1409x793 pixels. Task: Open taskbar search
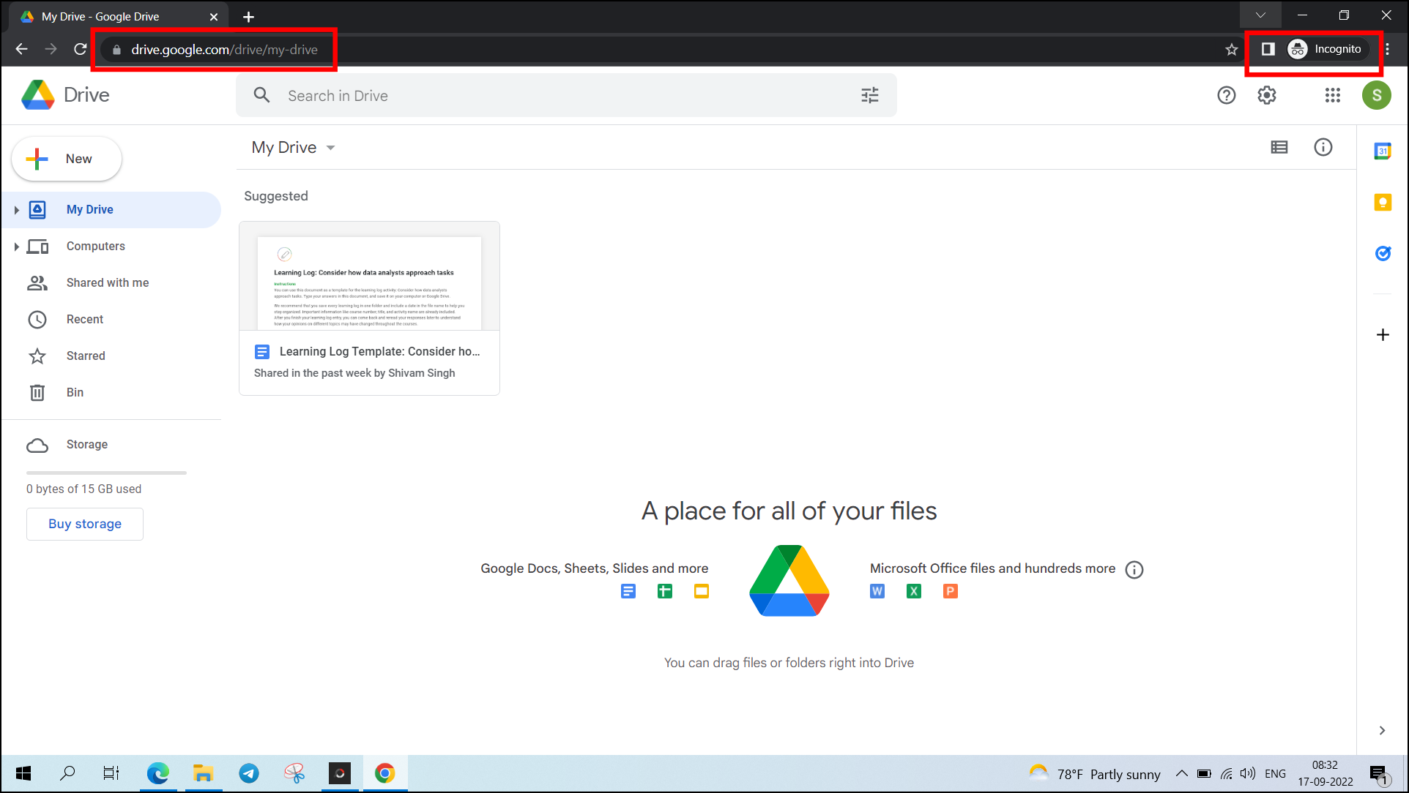point(67,773)
